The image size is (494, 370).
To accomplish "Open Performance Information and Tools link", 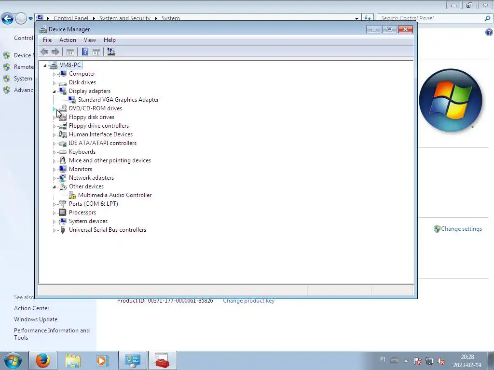I will pyautogui.click(x=52, y=334).
